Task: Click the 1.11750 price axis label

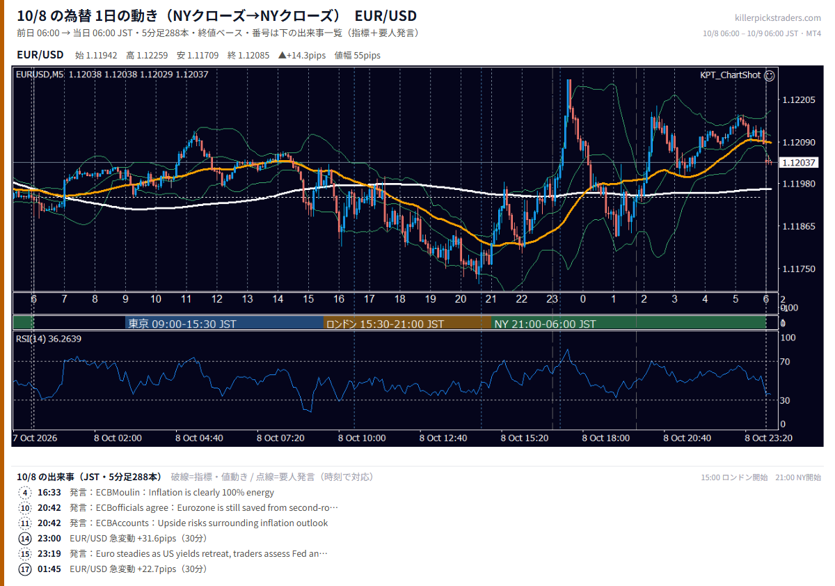Action: [798, 269]
